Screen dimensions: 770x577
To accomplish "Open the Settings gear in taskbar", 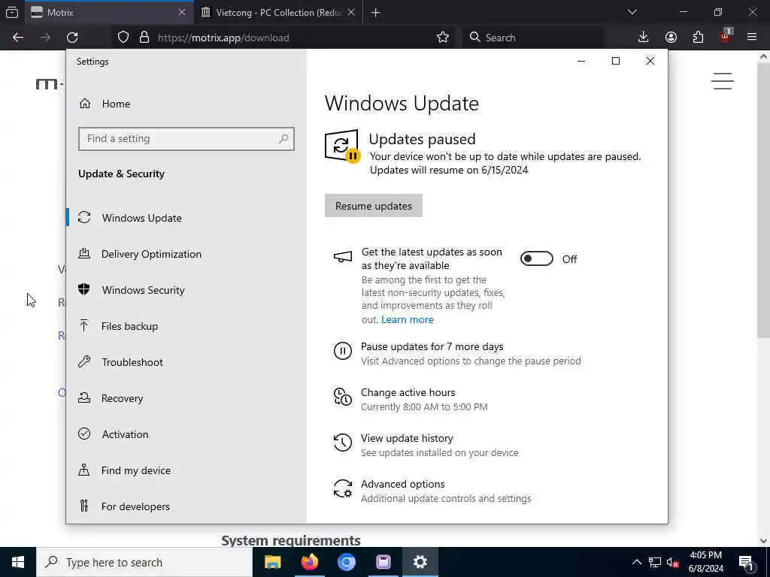I will tap(420, 562).
